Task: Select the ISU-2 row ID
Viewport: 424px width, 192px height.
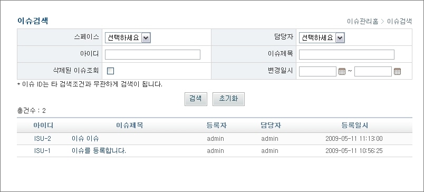Action: [43, 139]
